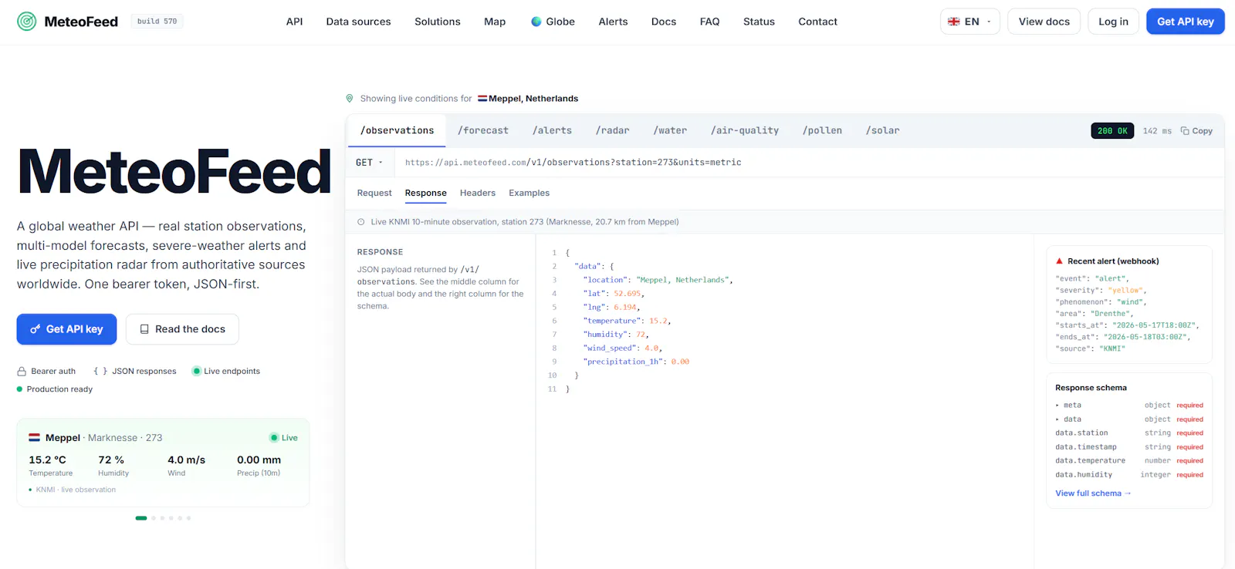Click the location pin icon near live conditions
The height and width of the screenshot is (569, 1235).
click(350, 99)
